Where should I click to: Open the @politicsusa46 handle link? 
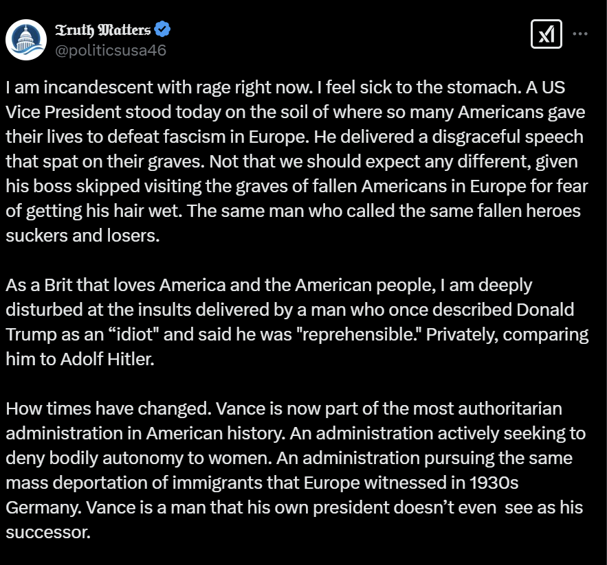[x=110, y=50]
